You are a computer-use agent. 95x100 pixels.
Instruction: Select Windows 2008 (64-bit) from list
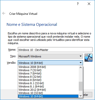coord(48,67)
